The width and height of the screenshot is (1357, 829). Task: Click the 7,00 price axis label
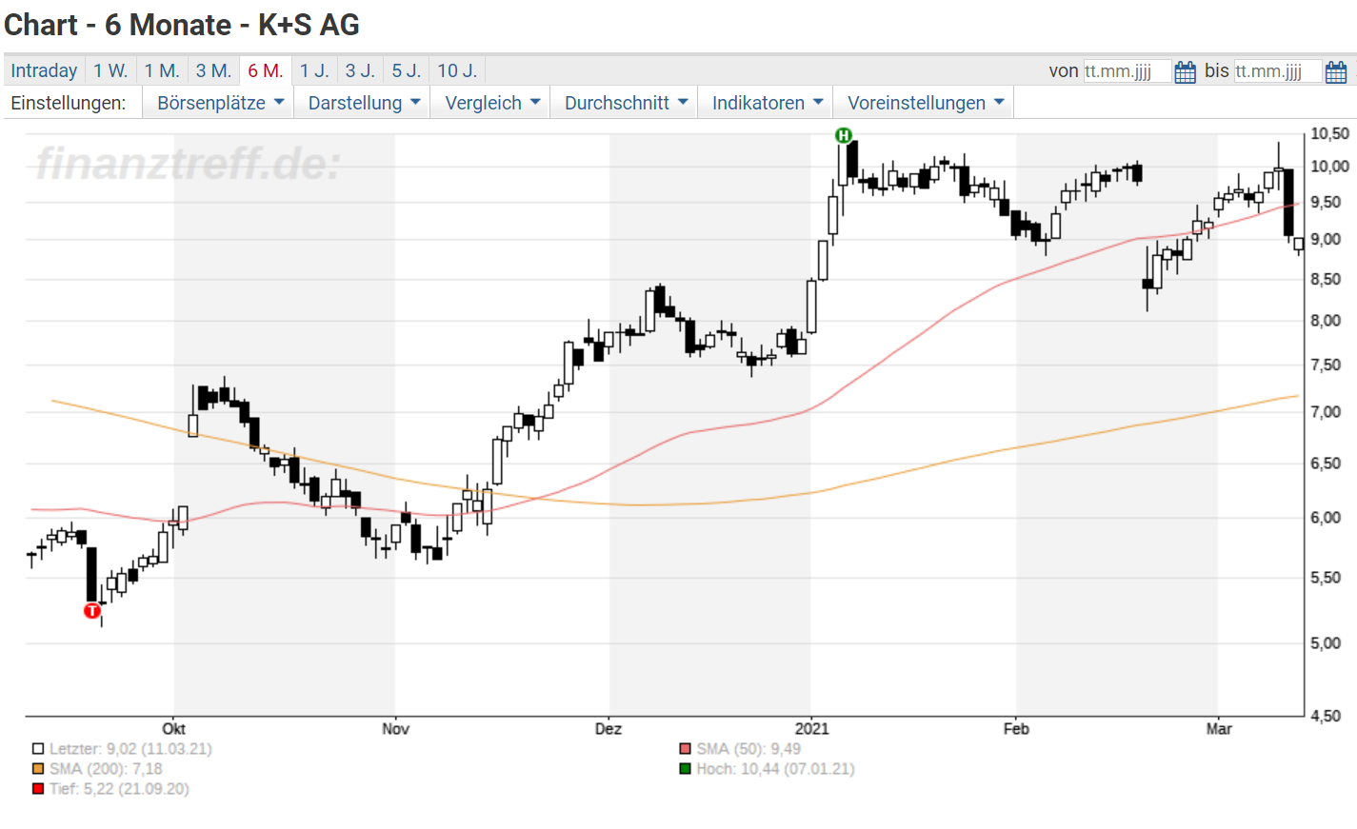(1326, 412)
